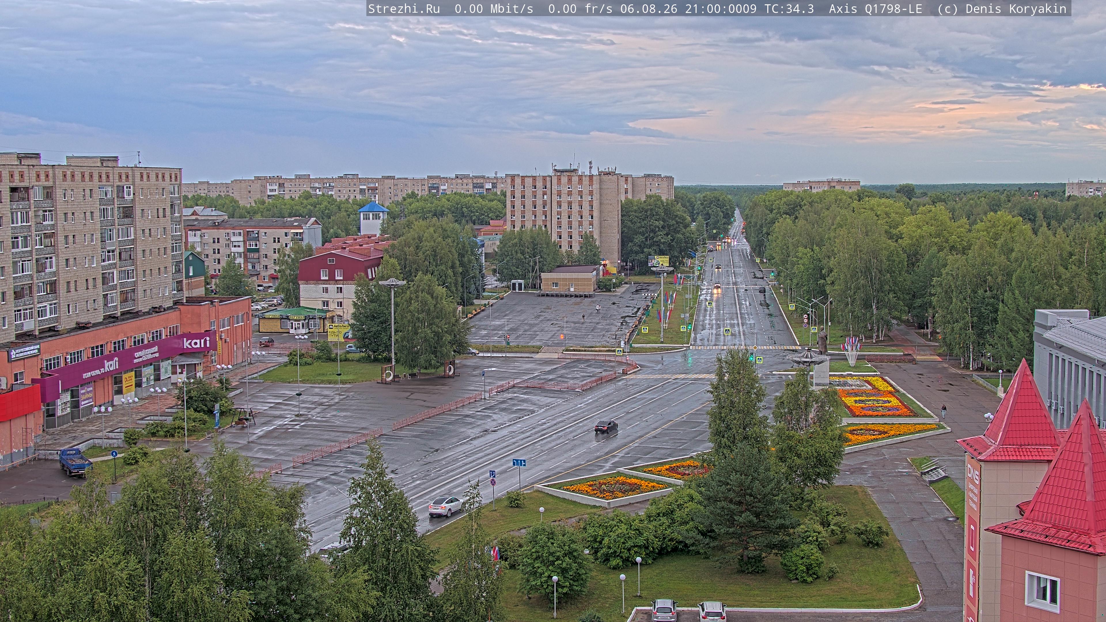This screenshot has height=622, width=1106.
Task: Click the "Axis Q1798-LE" camera model text
Action: 876,9
